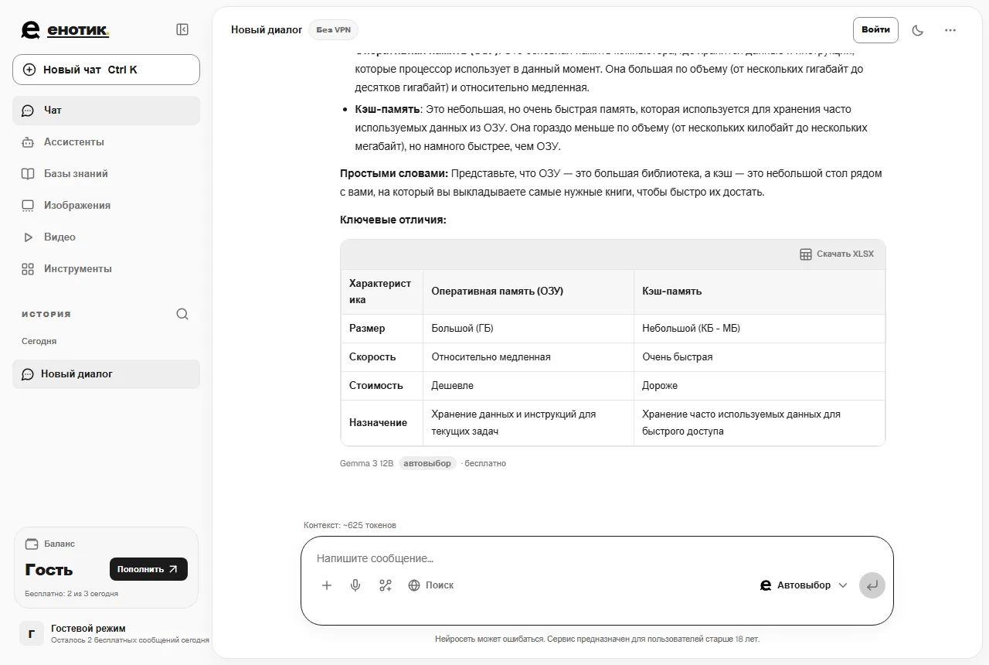Toggle web Поиск globe option
The image size is (989, 665).
pos(431,585)
